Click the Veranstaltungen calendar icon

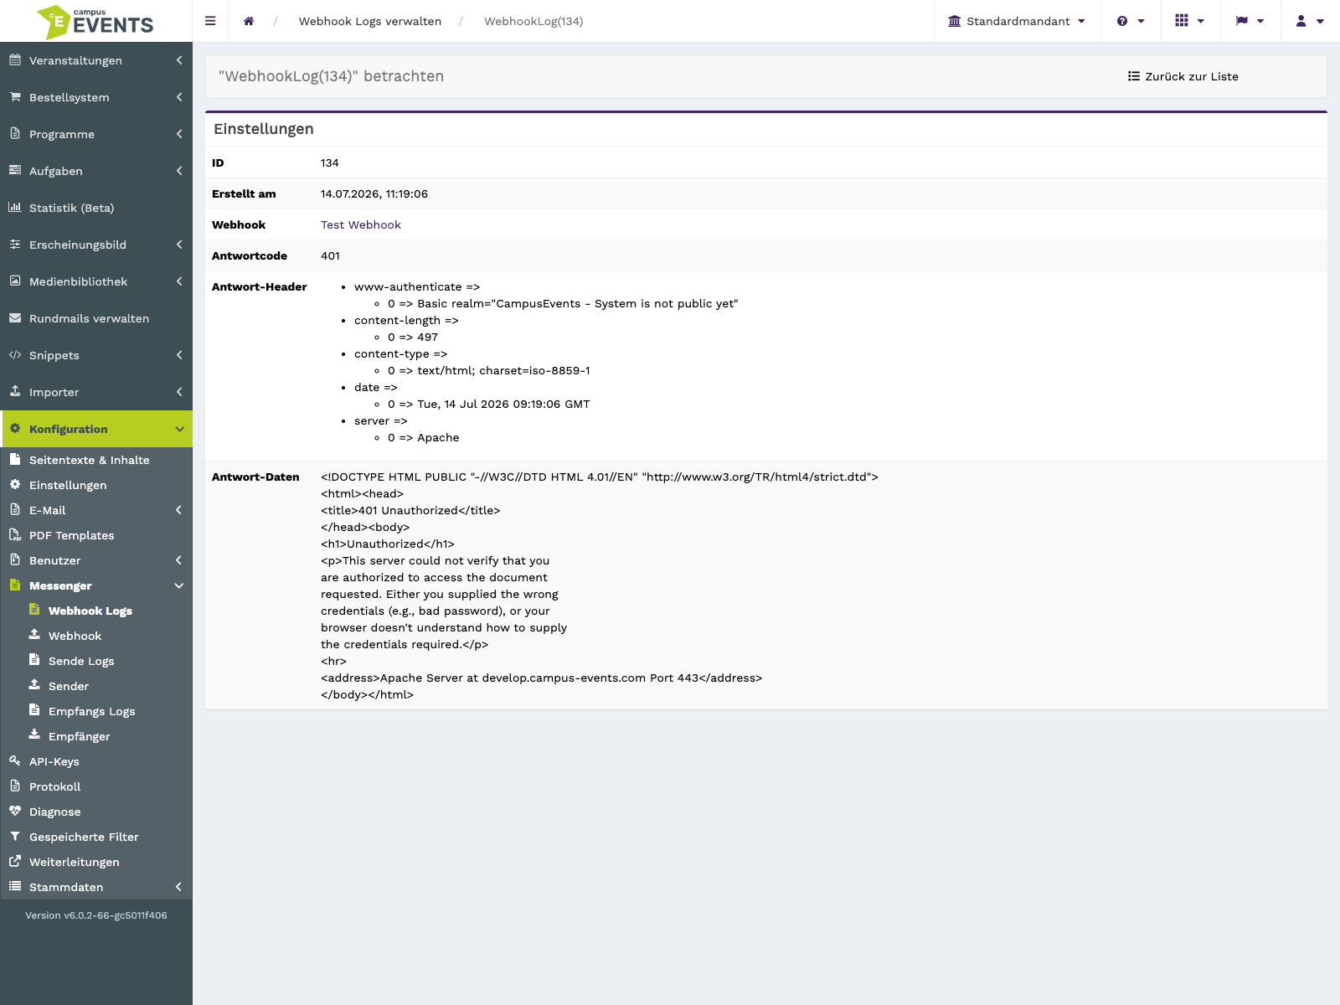[x=15, y=59]
